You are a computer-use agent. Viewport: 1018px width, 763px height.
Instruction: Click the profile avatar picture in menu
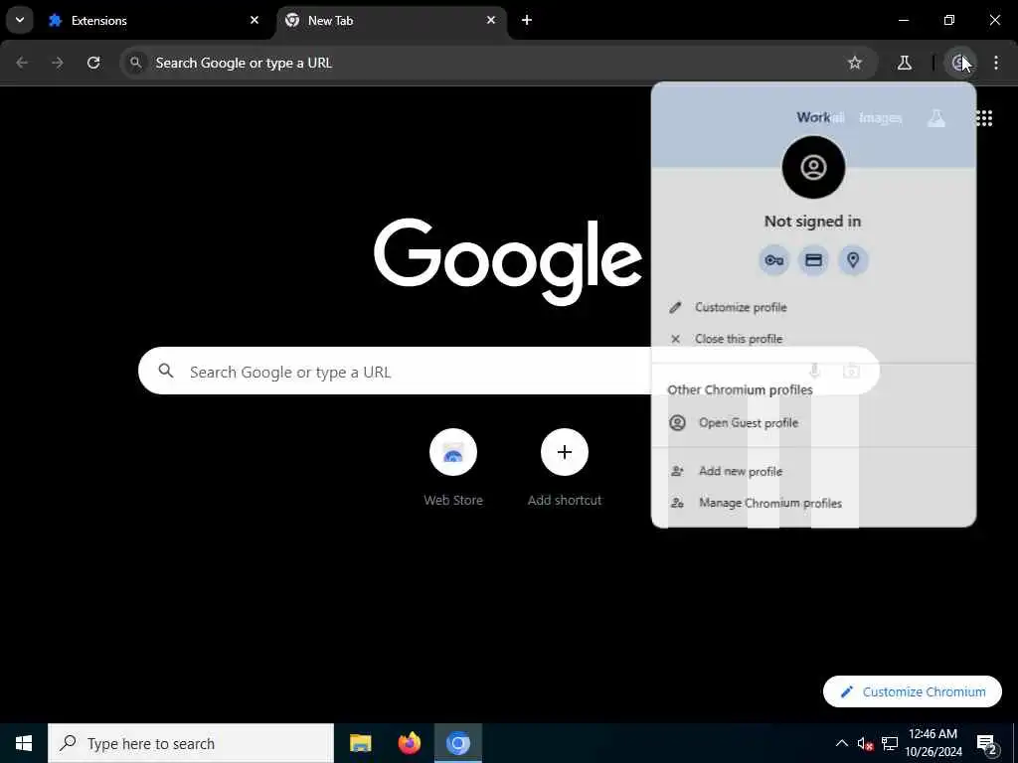(x=813, y=167)
